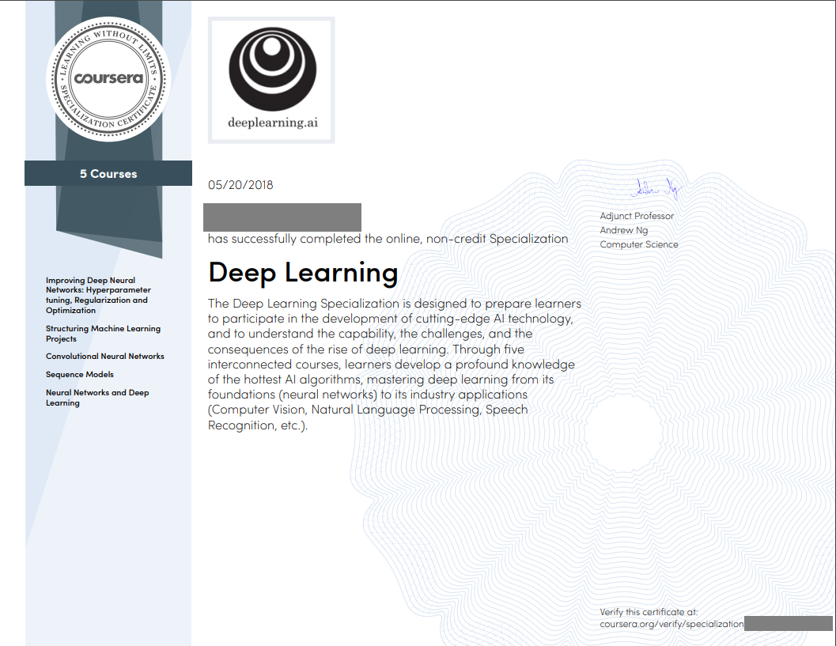This screenshot has height=646, width=836.
Task: Click the date 05/20/2018
Action: [240, 185]
